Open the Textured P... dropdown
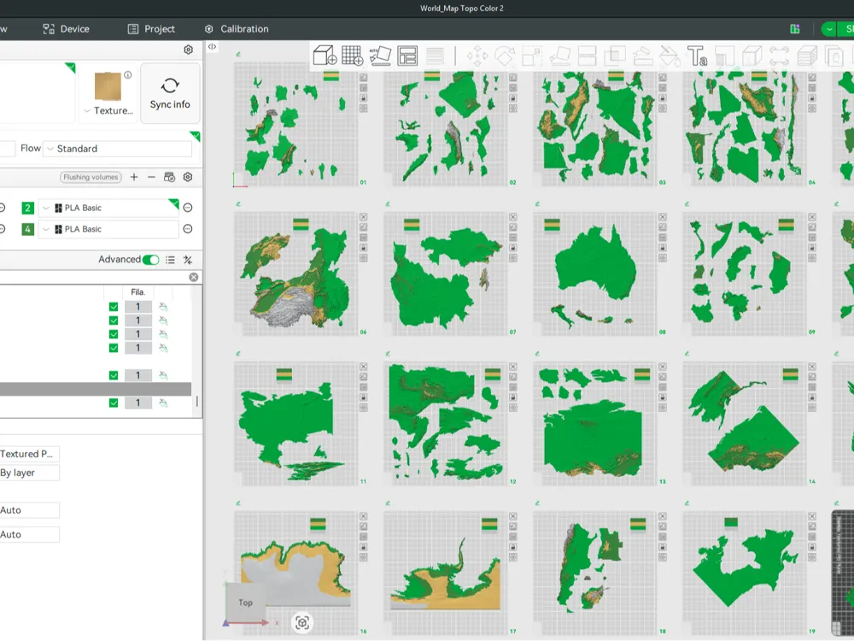854x641 pixels. (29, 454)
